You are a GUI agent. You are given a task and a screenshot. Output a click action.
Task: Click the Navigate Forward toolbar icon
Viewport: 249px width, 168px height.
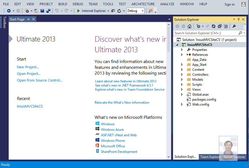coord(18,11)
